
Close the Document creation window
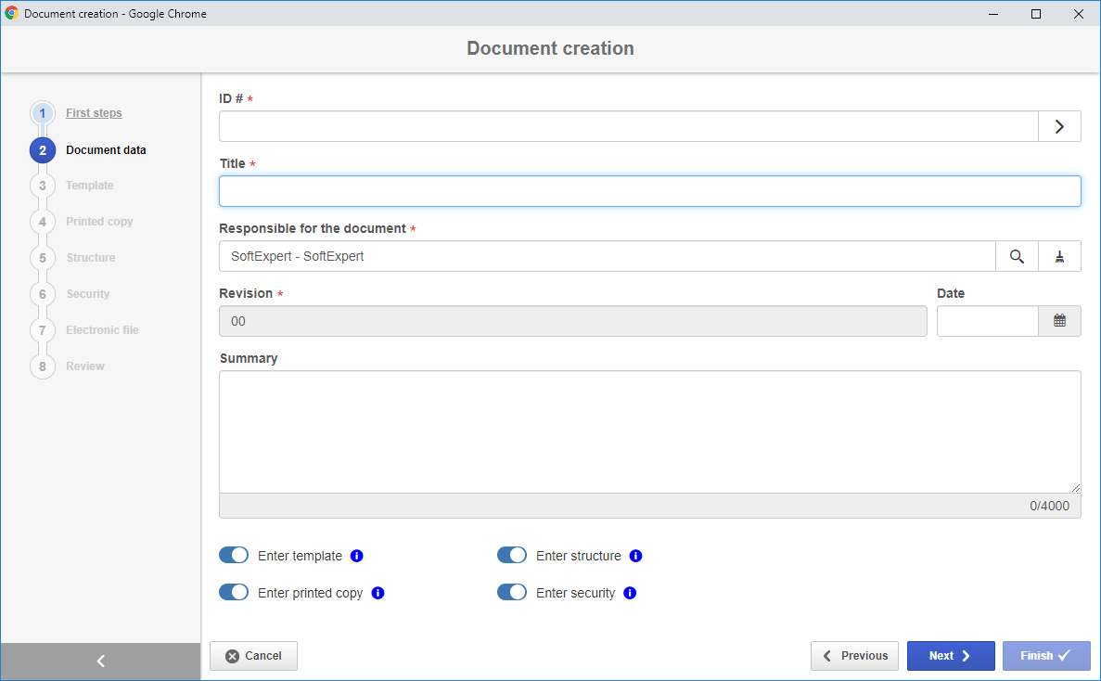point(1079,13)
